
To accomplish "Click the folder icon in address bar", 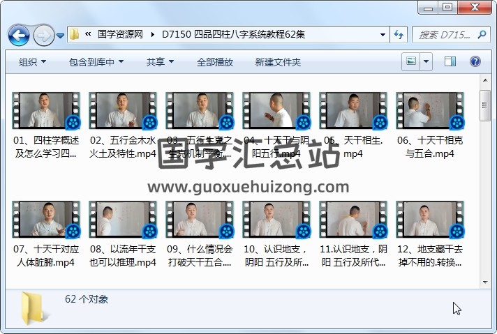I will [75, 34].
